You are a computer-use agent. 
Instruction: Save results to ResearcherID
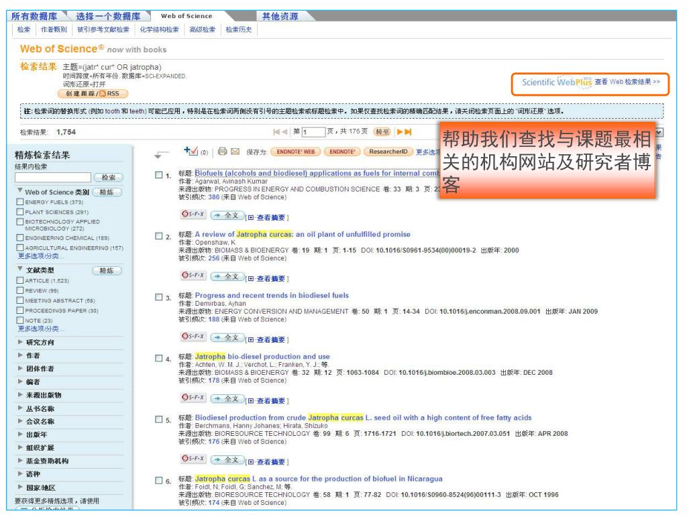coord(388,152)
